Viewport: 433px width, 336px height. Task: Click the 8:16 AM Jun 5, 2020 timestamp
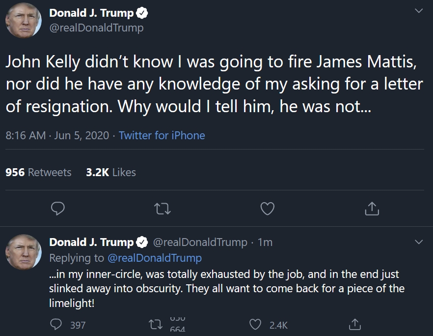point(57,135)
